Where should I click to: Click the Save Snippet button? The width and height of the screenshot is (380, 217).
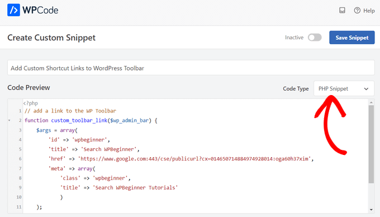click(351, 37)
